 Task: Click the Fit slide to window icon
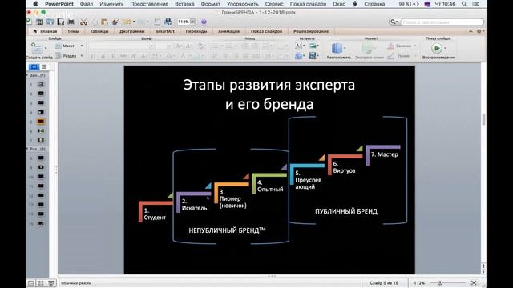click(x=474, y=282)
